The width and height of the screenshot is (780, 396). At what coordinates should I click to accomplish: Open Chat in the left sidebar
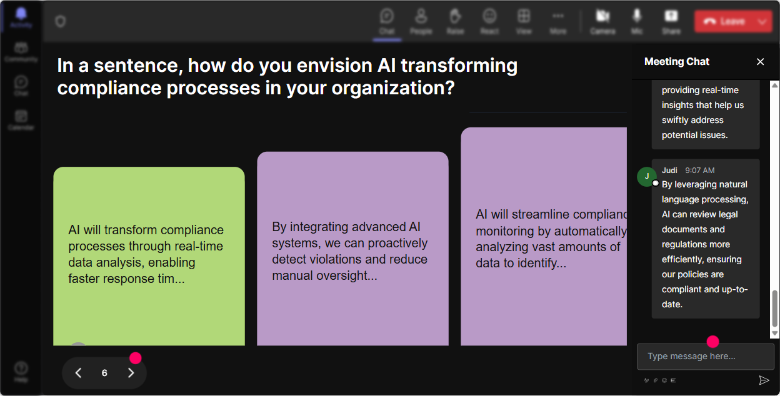click(x=21, y=86)
